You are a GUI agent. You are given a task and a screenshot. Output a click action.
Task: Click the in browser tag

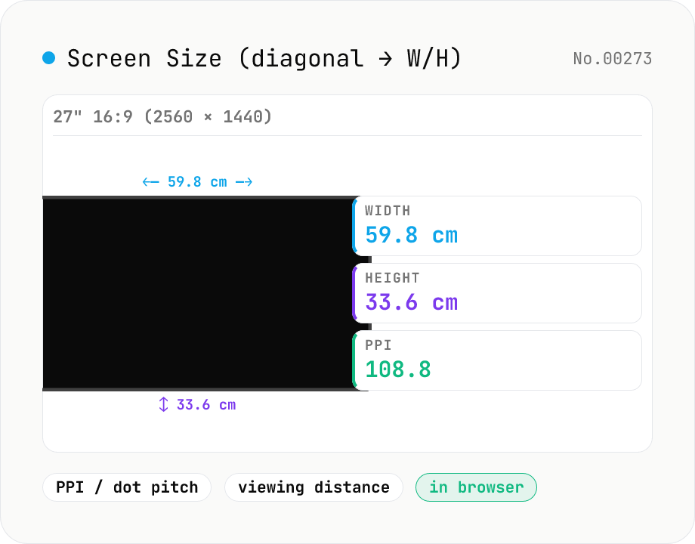(x=476, y=487)
